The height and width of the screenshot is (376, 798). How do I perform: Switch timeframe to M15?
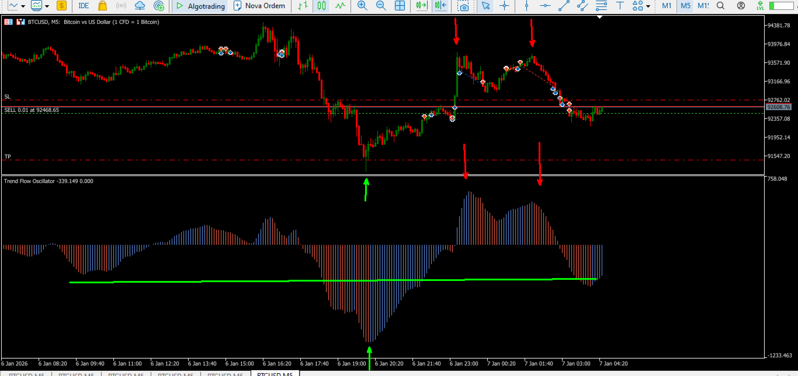[x=703, y=6]
